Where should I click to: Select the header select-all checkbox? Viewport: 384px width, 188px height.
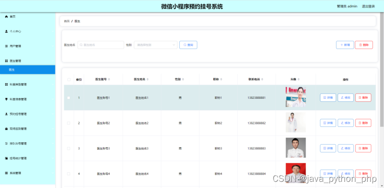click(69, 80)
